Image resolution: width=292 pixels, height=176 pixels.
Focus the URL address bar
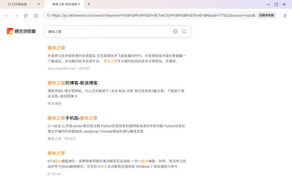pyautogui.click(x=153, y=15)
